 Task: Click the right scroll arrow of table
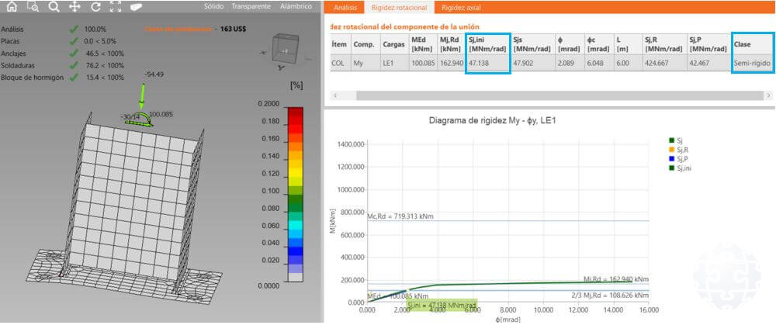768,95
